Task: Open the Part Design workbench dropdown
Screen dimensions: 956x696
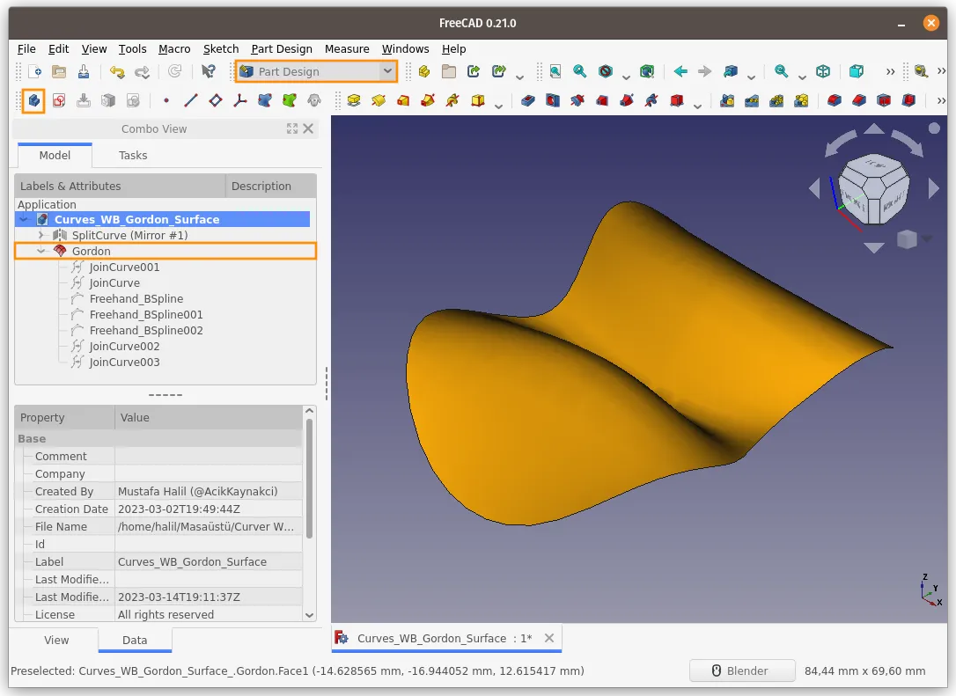Action: tap(316, 71)
